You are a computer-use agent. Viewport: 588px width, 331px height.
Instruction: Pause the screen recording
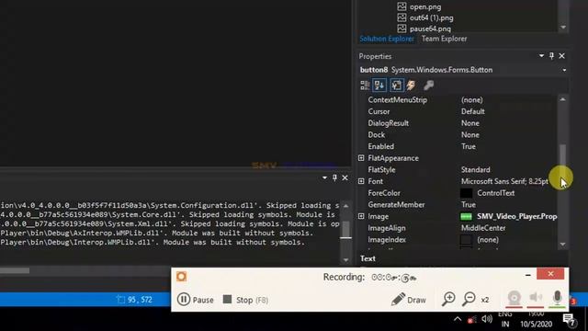196,300
